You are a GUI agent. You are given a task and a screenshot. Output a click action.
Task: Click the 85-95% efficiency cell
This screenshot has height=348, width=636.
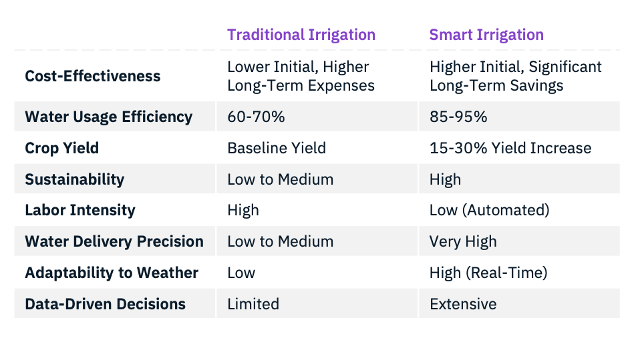tap(458, 117)
